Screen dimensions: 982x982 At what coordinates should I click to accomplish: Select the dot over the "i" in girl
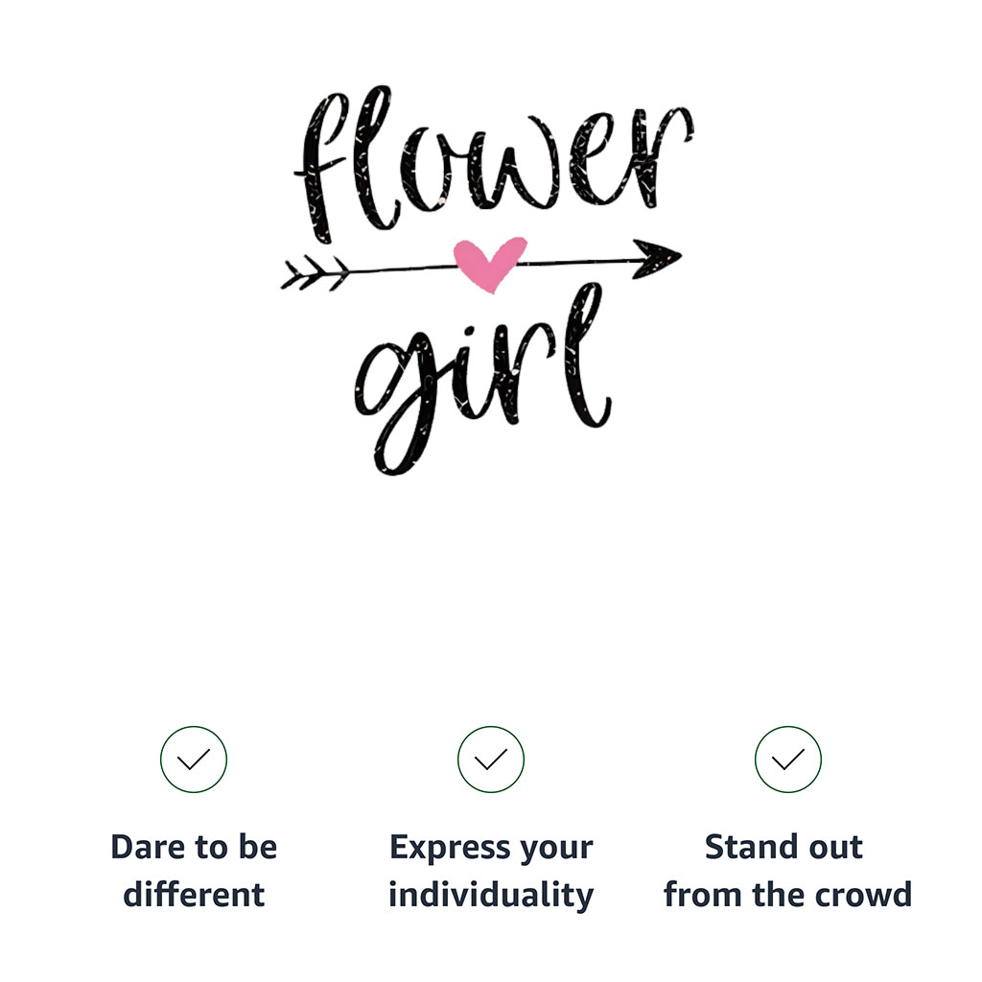[468, 330]
